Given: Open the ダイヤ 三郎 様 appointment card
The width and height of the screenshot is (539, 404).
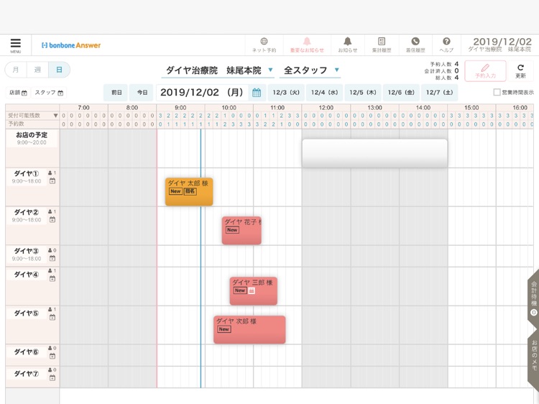Looking at the screenshot, I should [254, 291].
